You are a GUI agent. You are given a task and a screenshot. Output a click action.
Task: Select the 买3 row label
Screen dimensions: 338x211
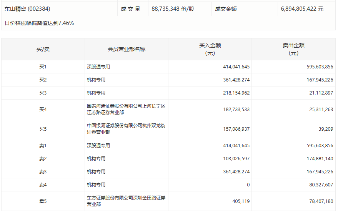[x=43, y=93]
